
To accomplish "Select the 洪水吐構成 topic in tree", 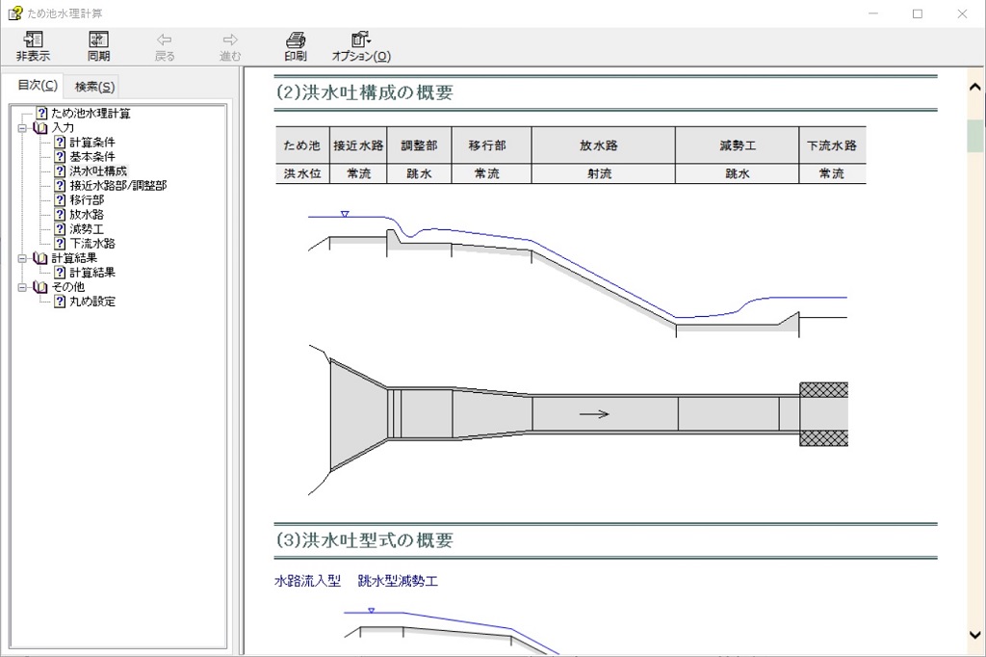I will tap(97, 171).
